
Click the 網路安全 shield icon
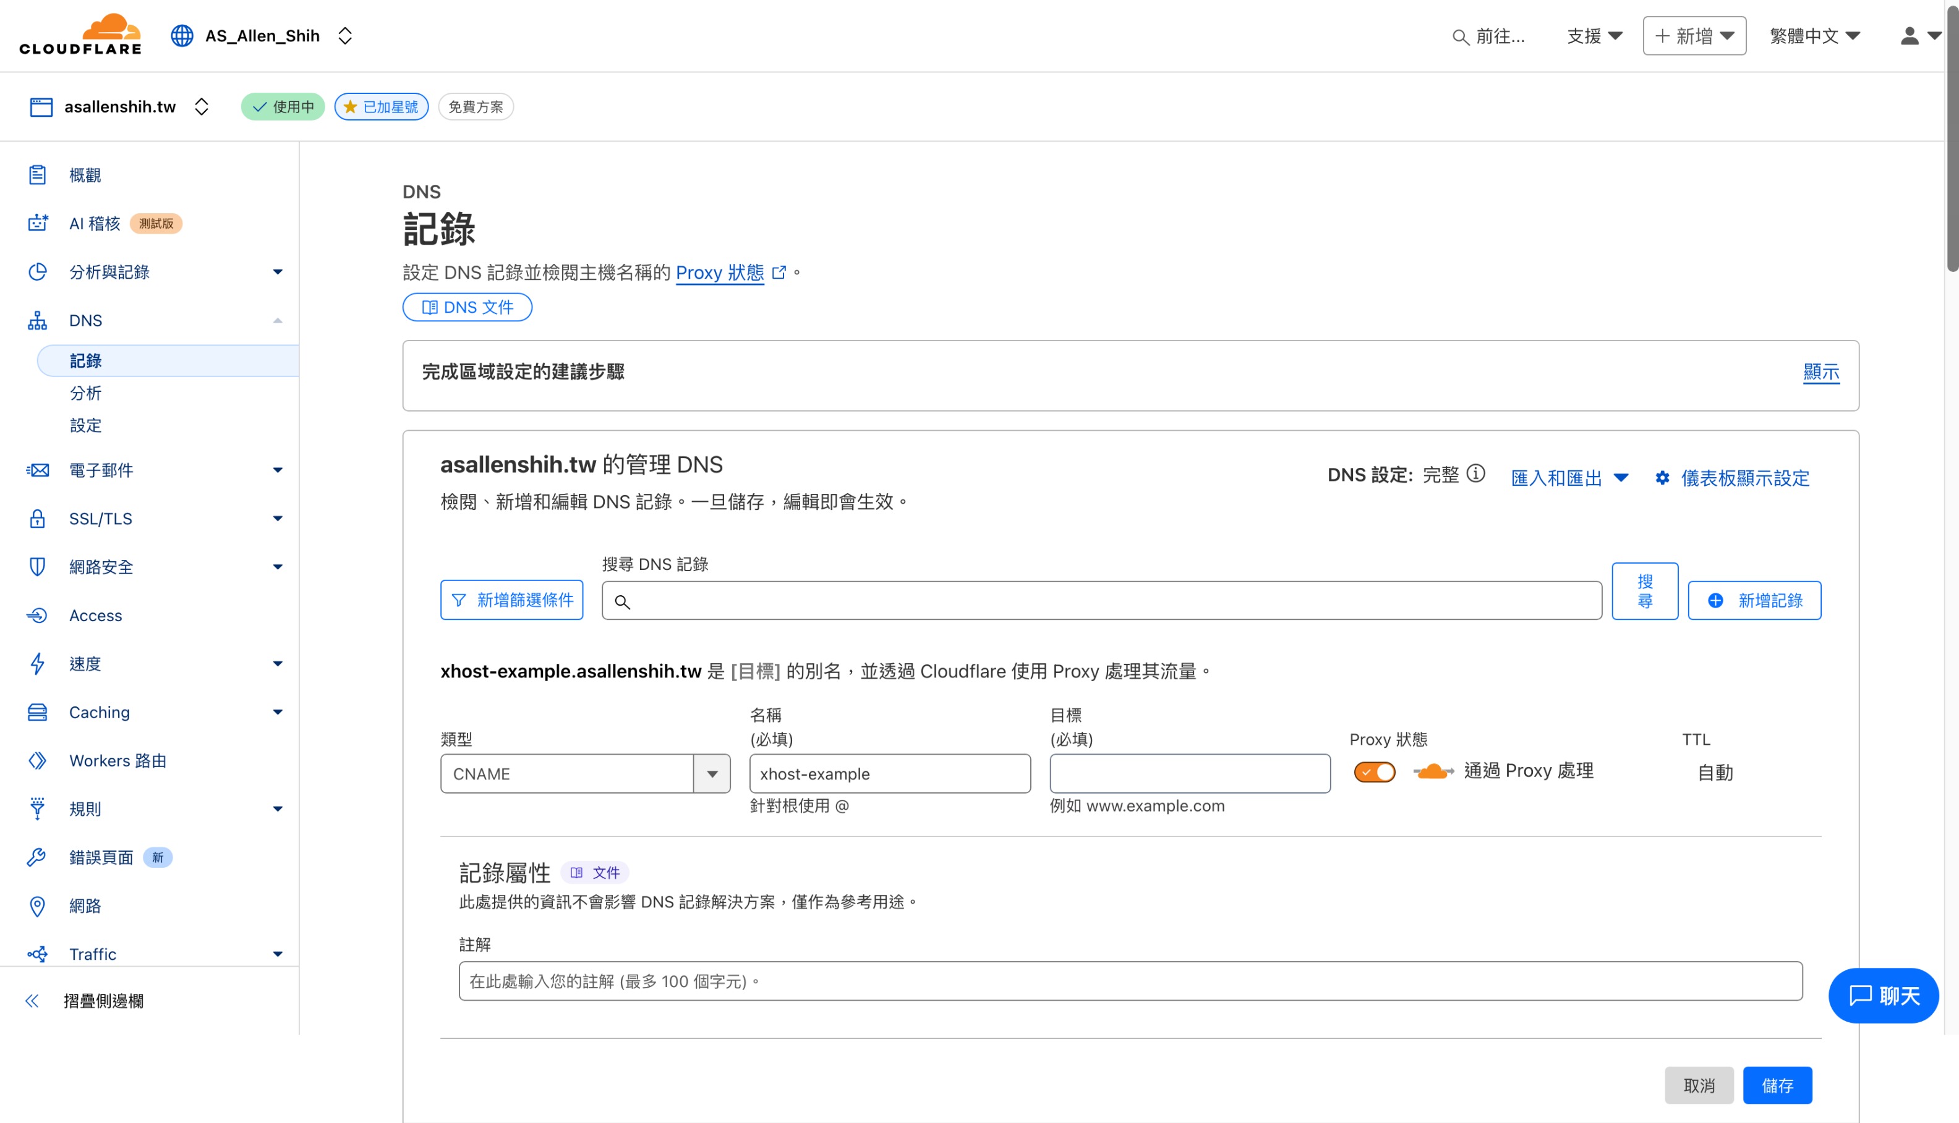tap(37, 567)
